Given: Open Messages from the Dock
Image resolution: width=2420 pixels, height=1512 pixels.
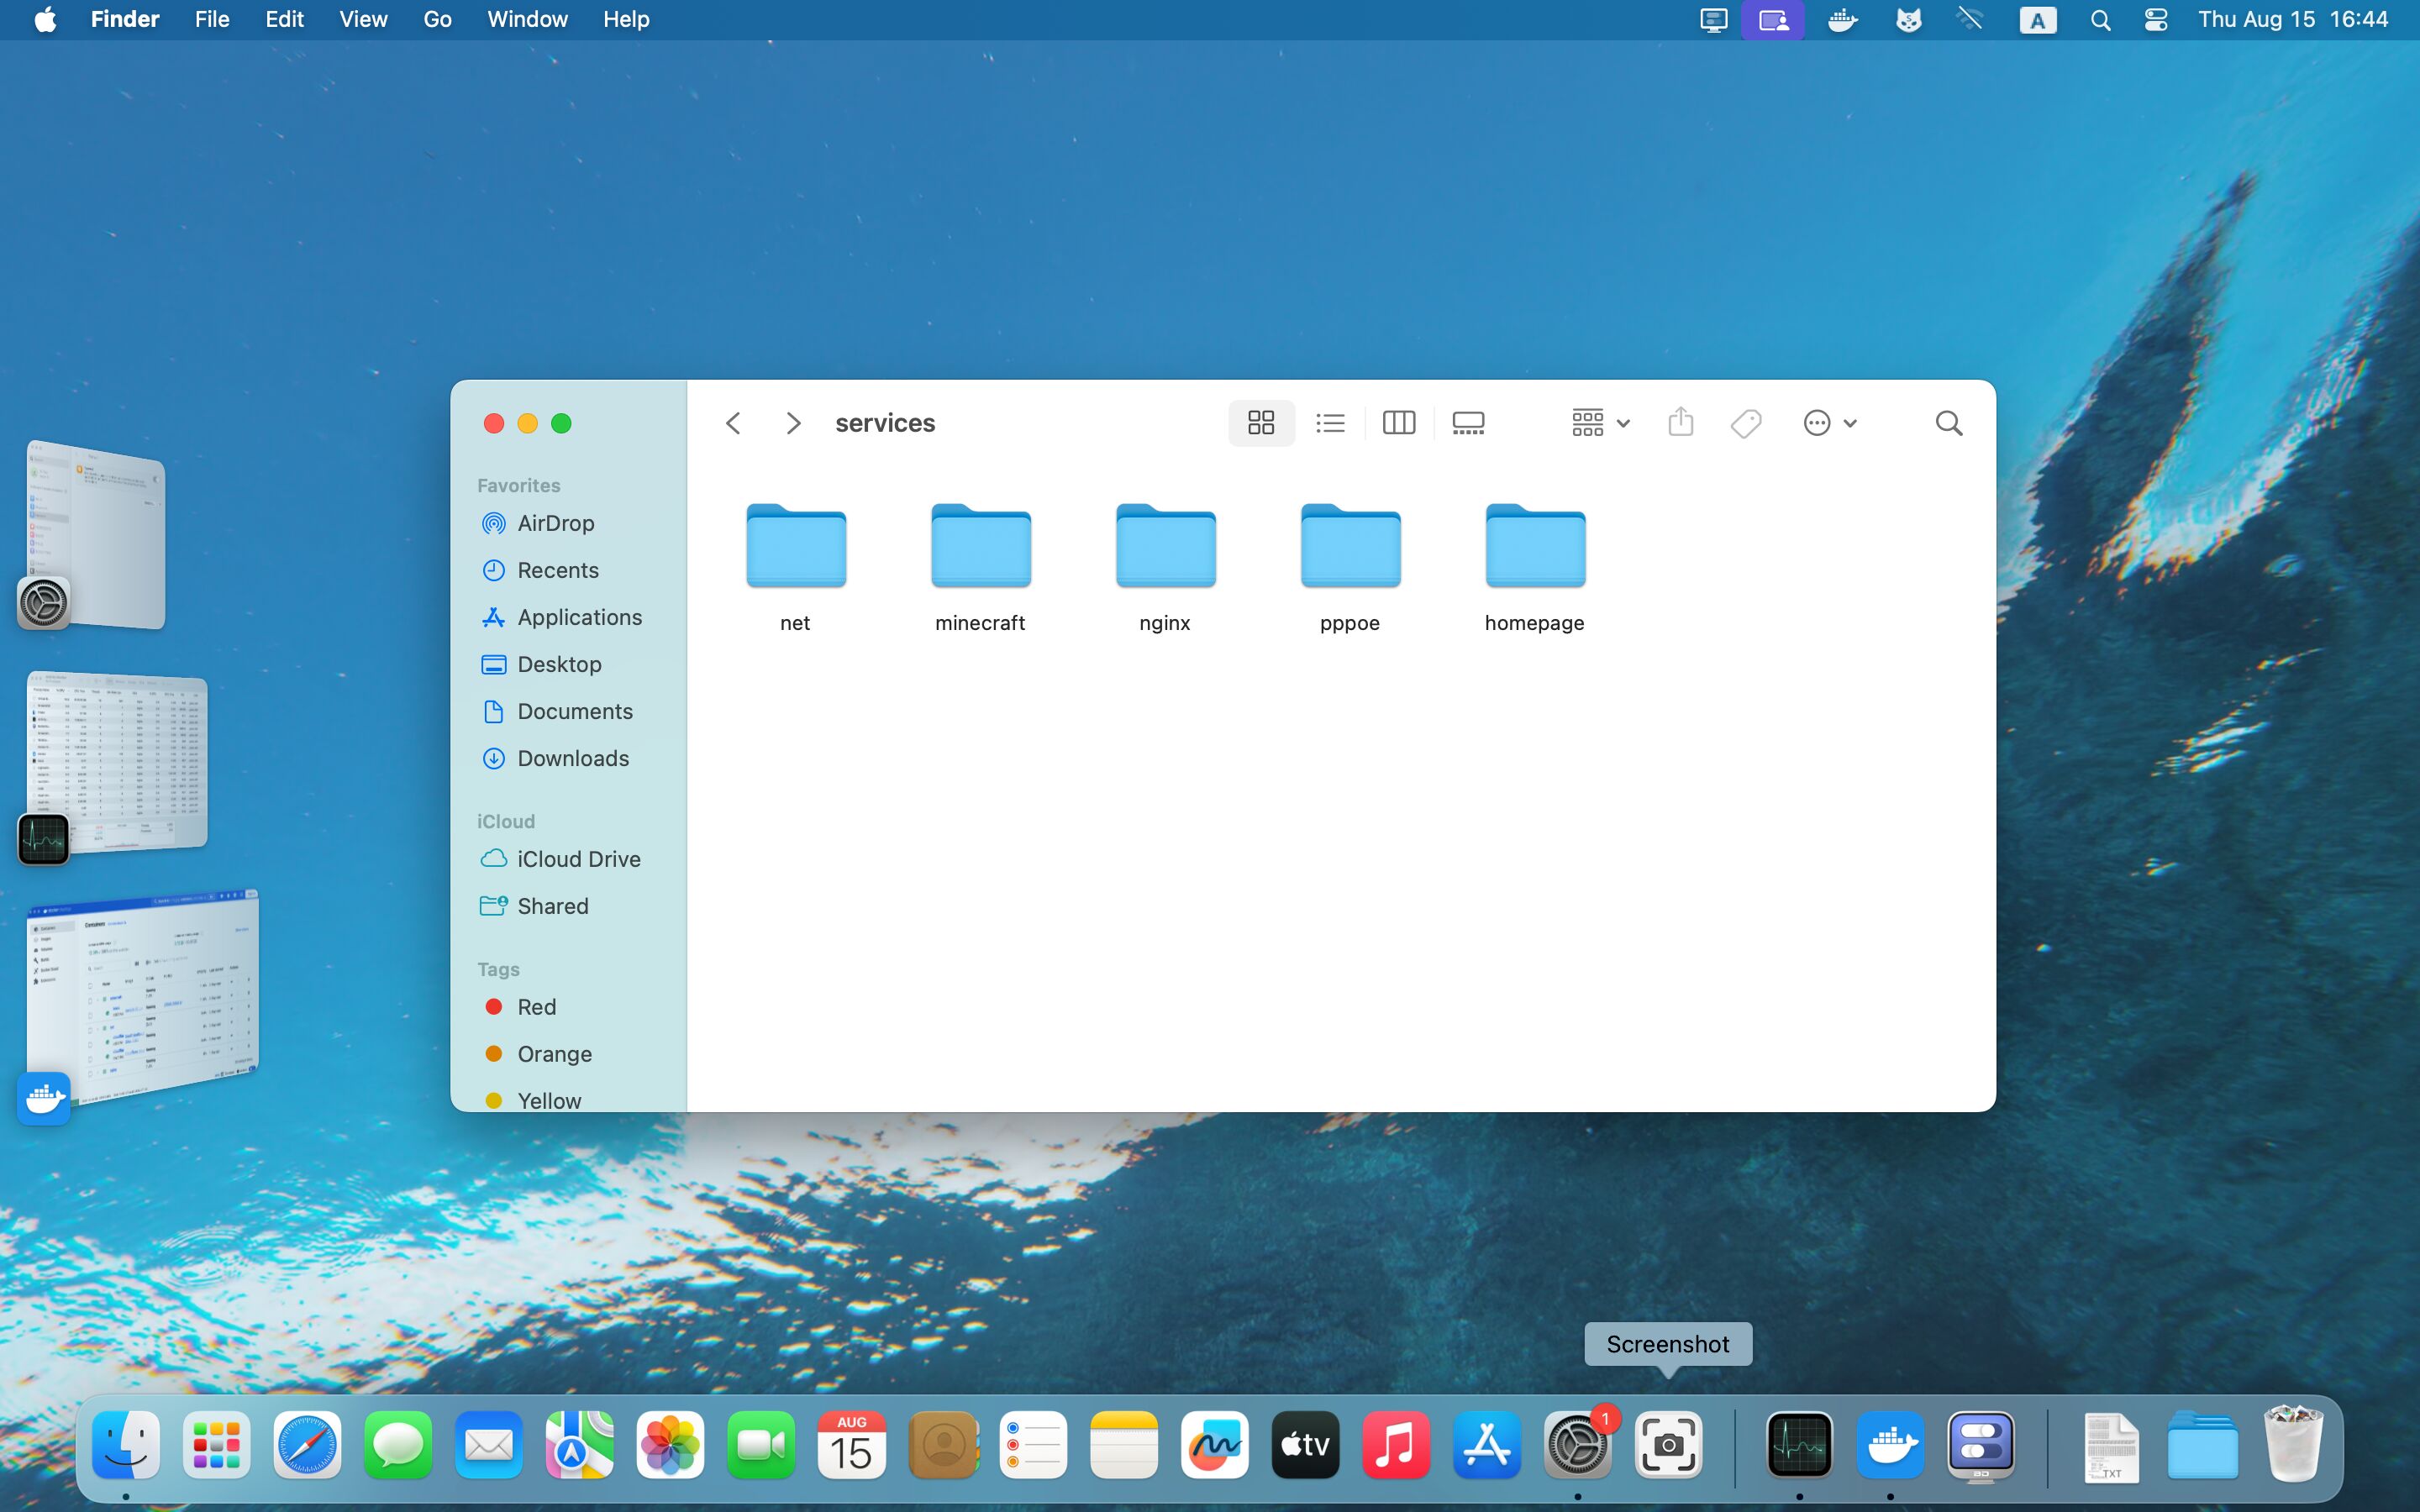Looking at the screenshot, I should click(398, 1445).
